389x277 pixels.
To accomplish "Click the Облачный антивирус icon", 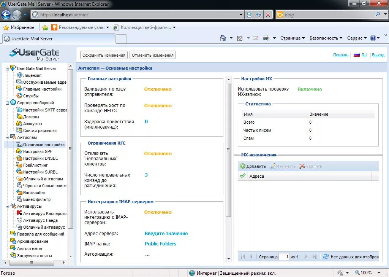I will [19, 227].
